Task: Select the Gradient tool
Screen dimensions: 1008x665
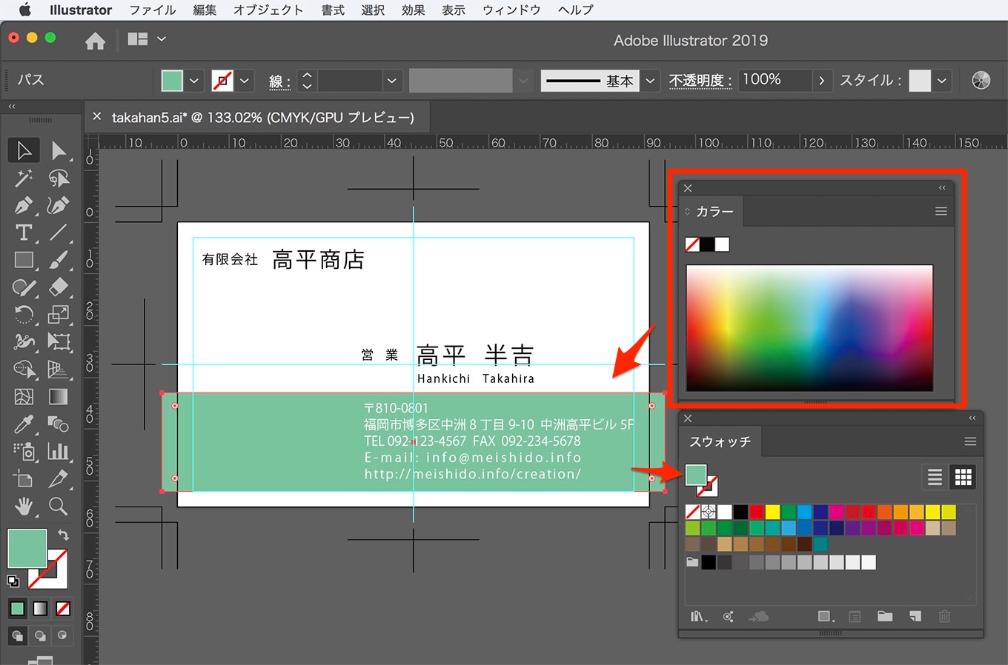Action: coord(59,397)
